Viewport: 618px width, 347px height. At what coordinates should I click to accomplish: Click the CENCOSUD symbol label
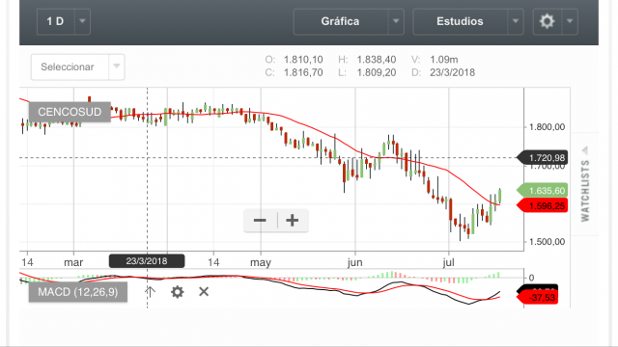pyautogui.click(x=70, y=112)
